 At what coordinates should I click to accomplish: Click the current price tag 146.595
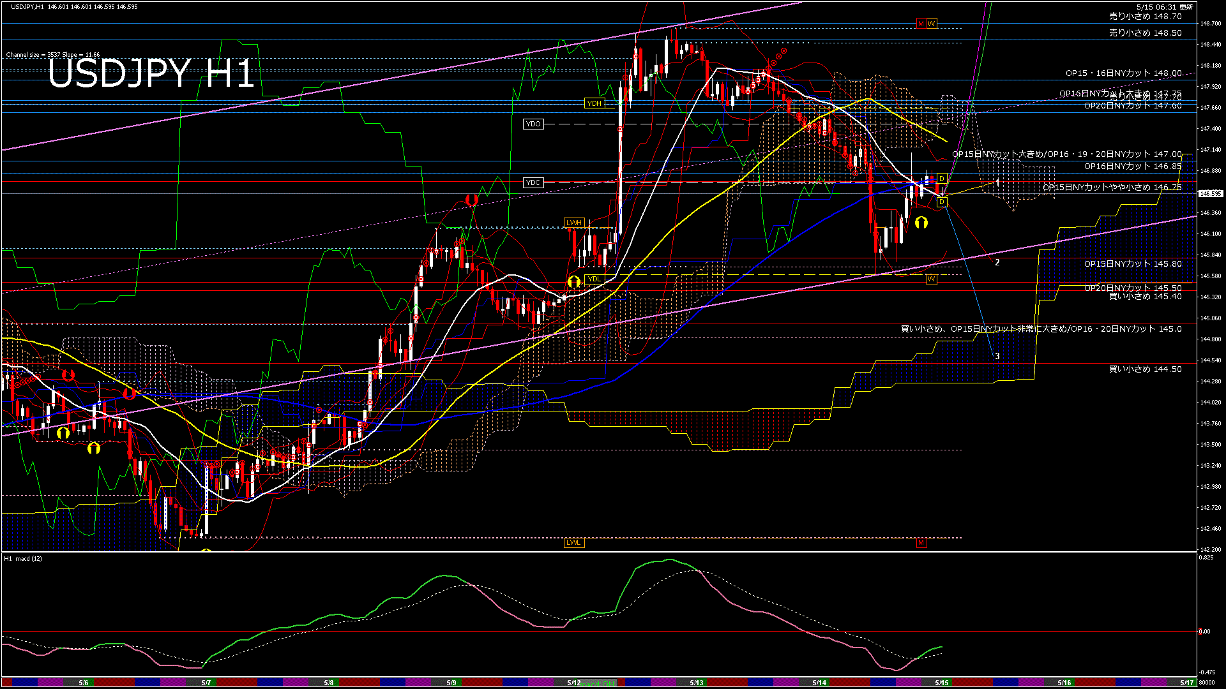(x=1211, y=193)
